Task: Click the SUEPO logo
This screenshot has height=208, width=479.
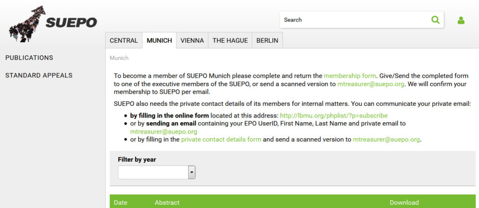Action: click(x=52, y=22)
